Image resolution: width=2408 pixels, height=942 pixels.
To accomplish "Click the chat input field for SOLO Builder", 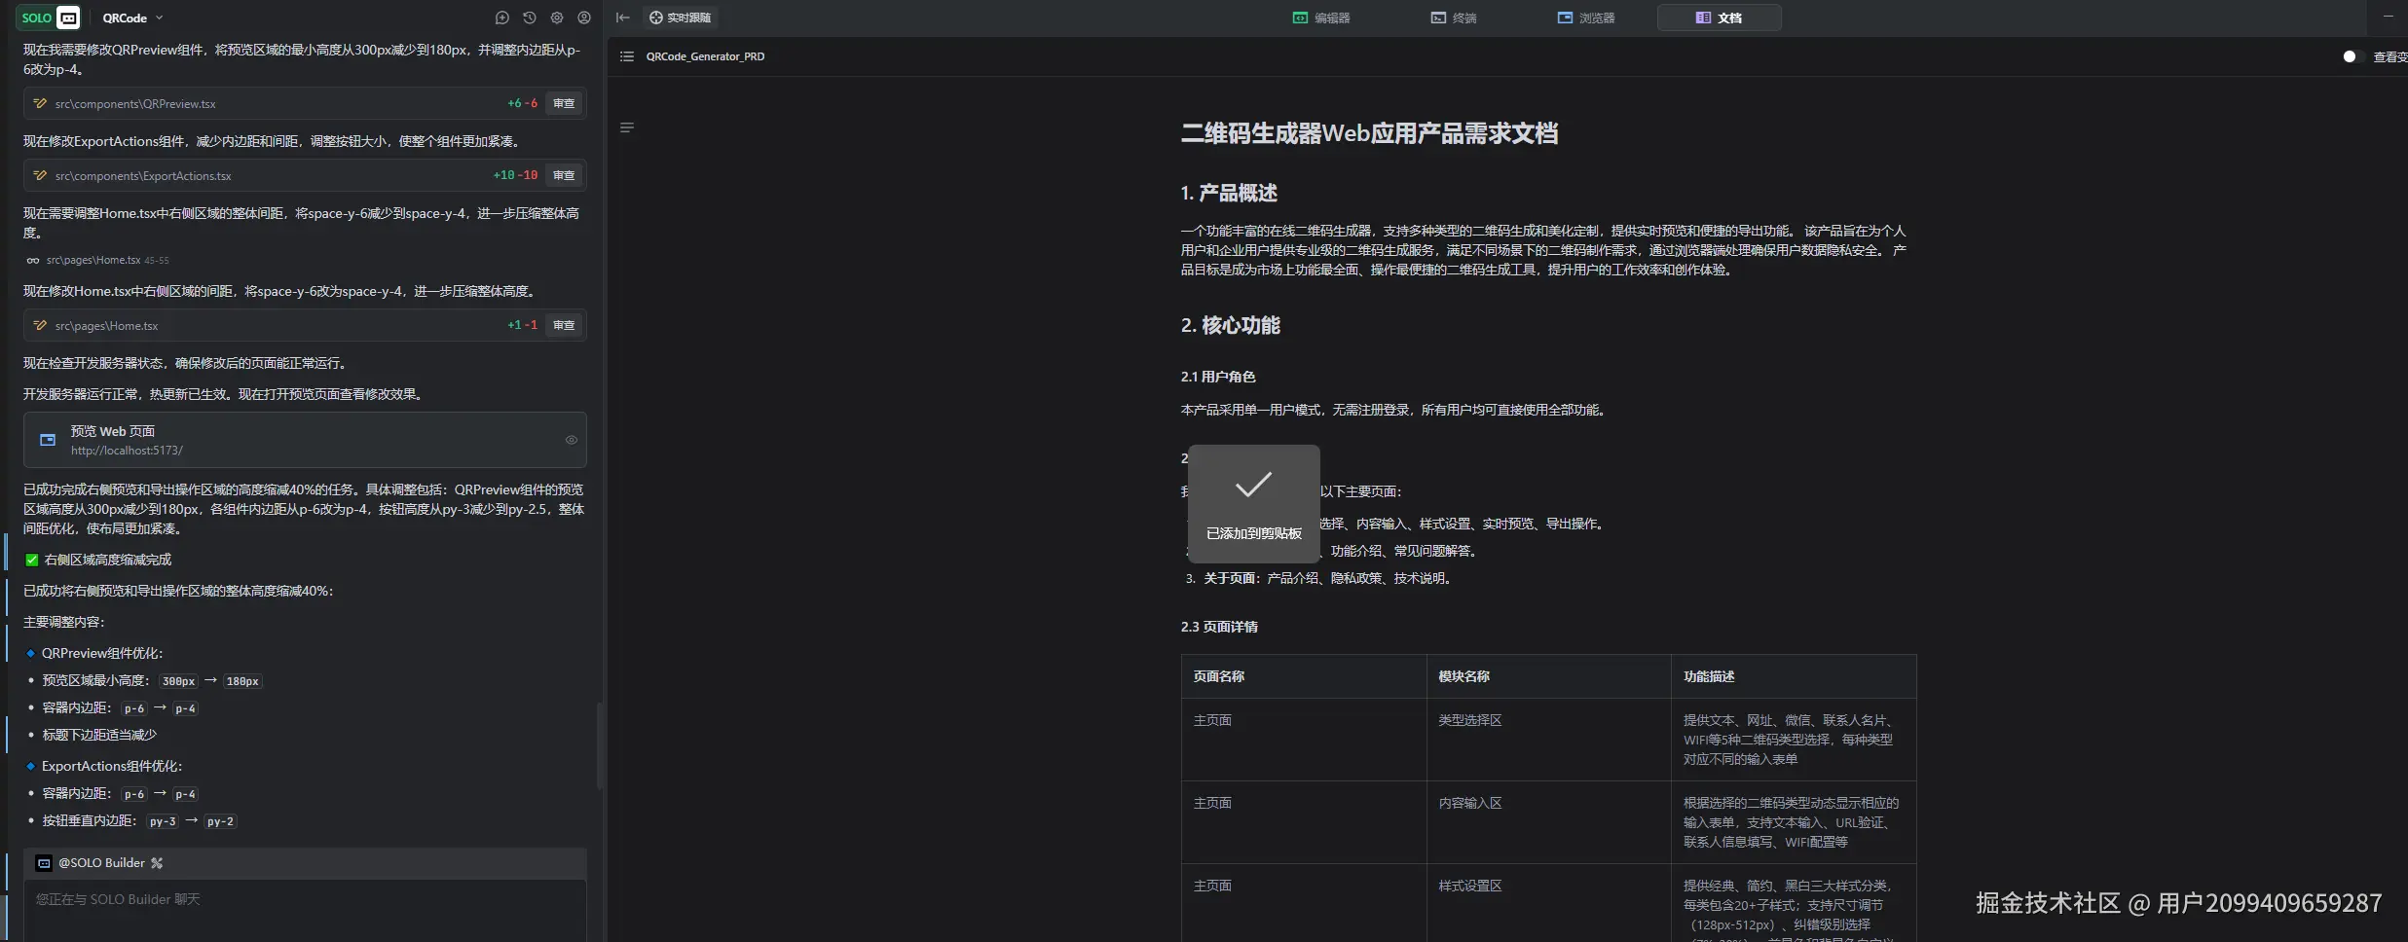I will click(305, 910).
